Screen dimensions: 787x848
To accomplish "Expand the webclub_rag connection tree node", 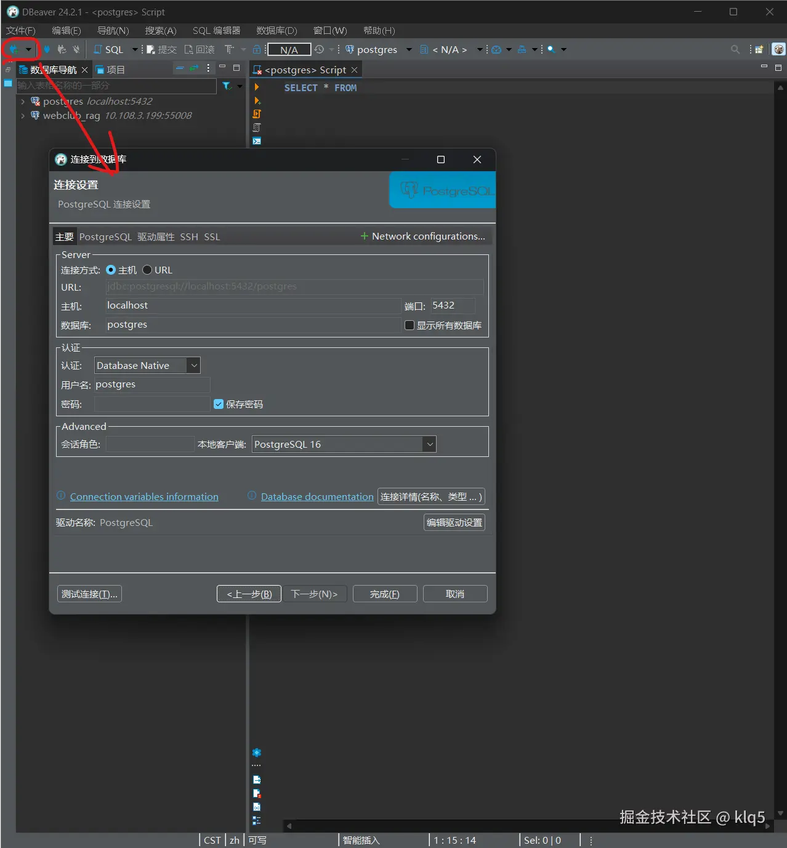I will coord(23,116).
